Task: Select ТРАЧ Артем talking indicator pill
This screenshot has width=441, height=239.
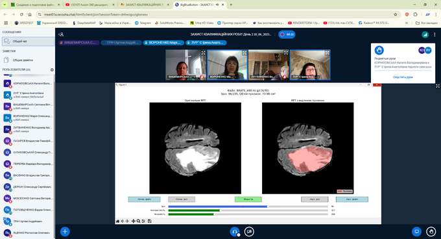Action: [121, 43]
